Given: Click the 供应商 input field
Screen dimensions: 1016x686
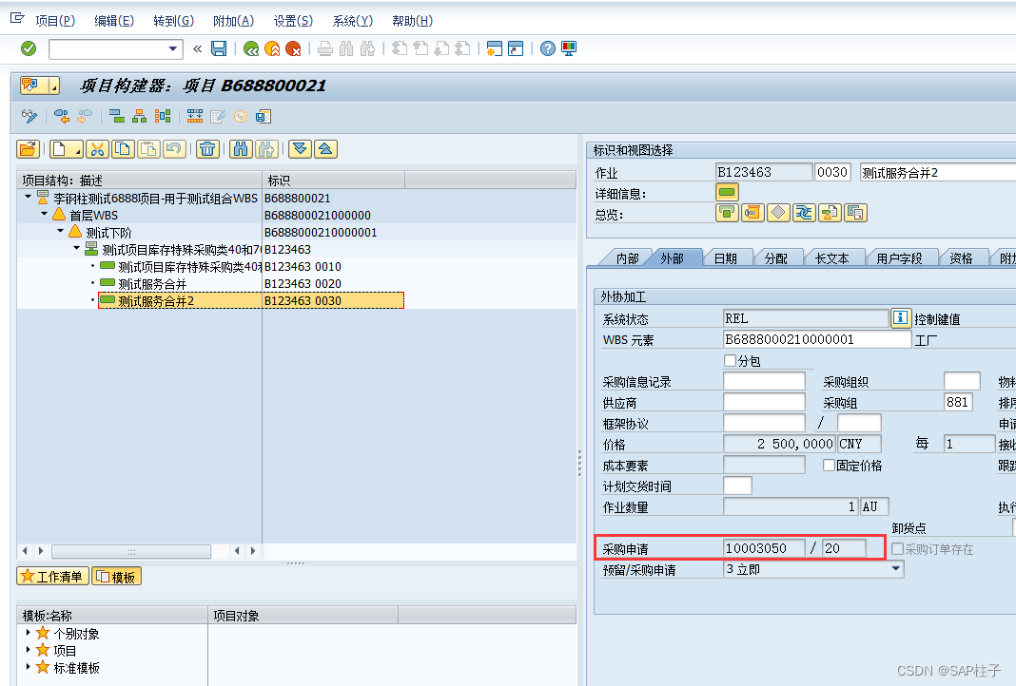Looking at the screenshot, I should coord(764,403).
